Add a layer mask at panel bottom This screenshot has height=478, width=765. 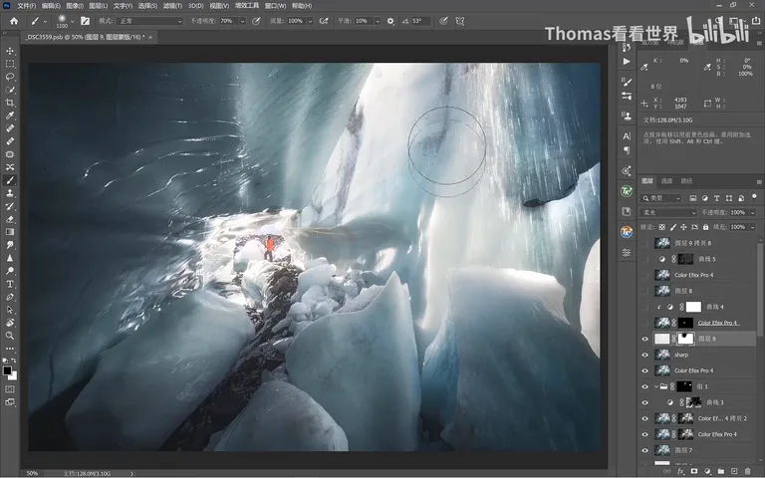coord(693,471)
